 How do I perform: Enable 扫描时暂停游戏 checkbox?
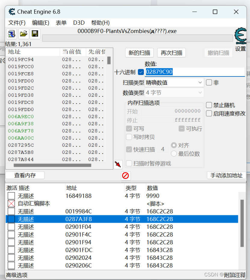pyautogui.click(x=129, y=163)
